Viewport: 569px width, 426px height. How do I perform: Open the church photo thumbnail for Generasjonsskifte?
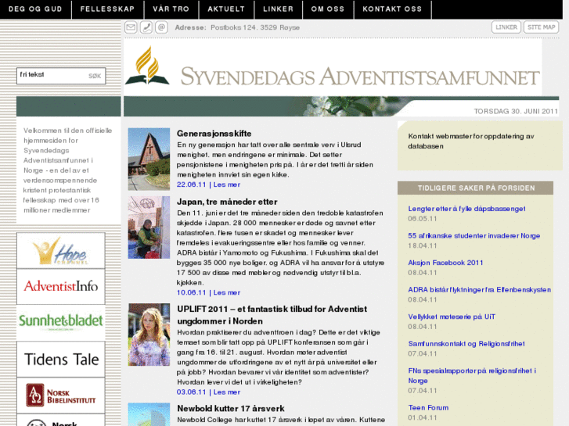[x=149, y=159]
